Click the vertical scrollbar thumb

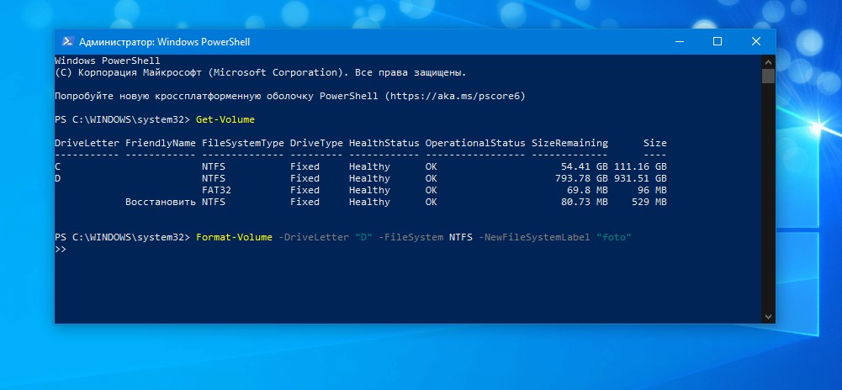769,76
